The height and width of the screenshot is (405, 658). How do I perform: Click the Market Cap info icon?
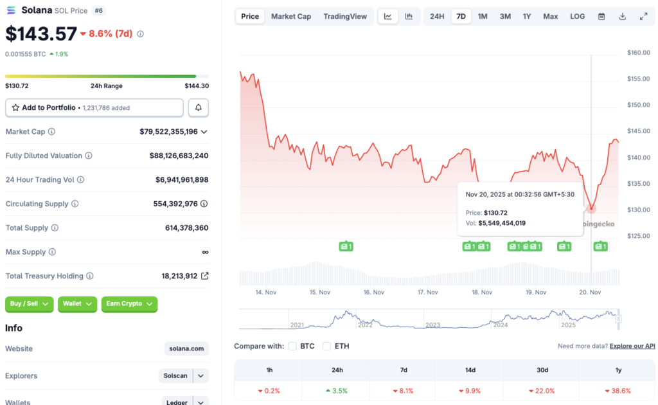pos(51,132)
